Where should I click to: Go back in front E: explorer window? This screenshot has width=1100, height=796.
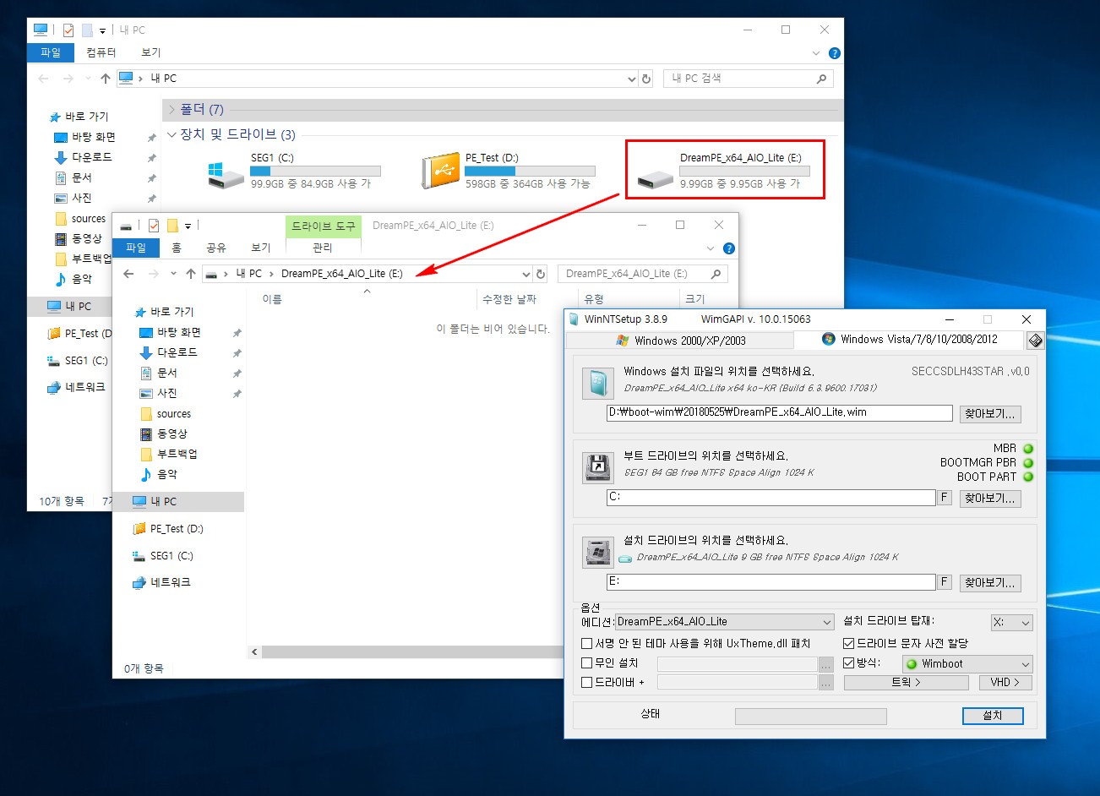128,274
